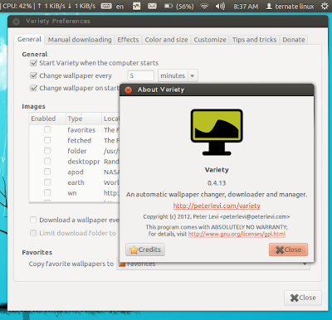Switch to the Customize tab
Screen dimensions: 332x320
210,40
